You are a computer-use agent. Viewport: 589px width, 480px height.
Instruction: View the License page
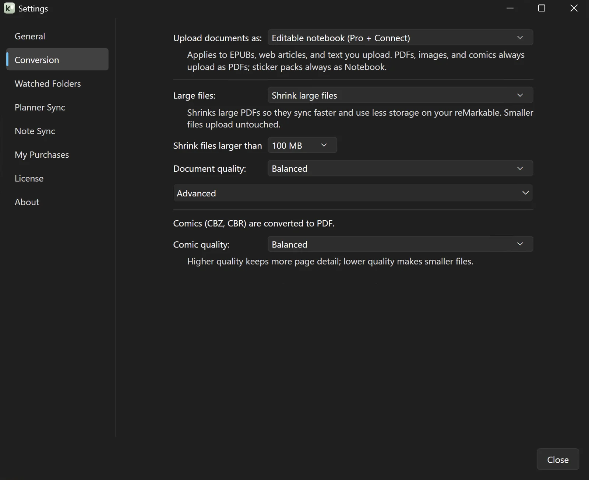(57, 178)
